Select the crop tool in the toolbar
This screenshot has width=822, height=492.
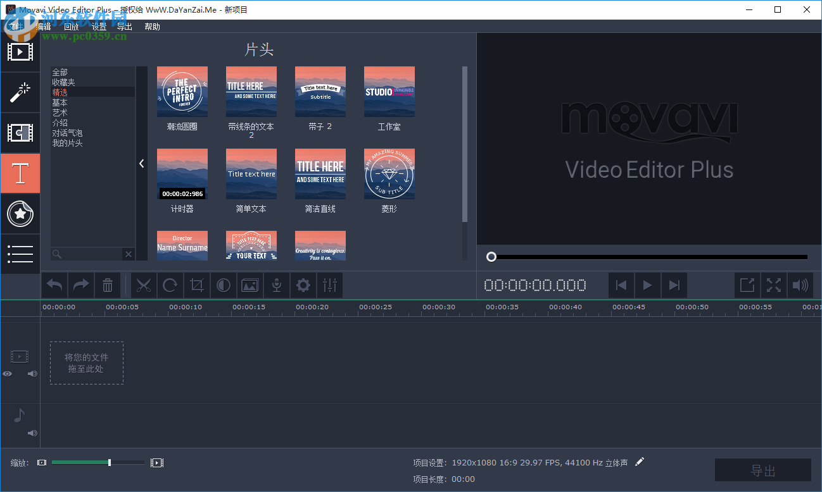click(x=196, y=285)
